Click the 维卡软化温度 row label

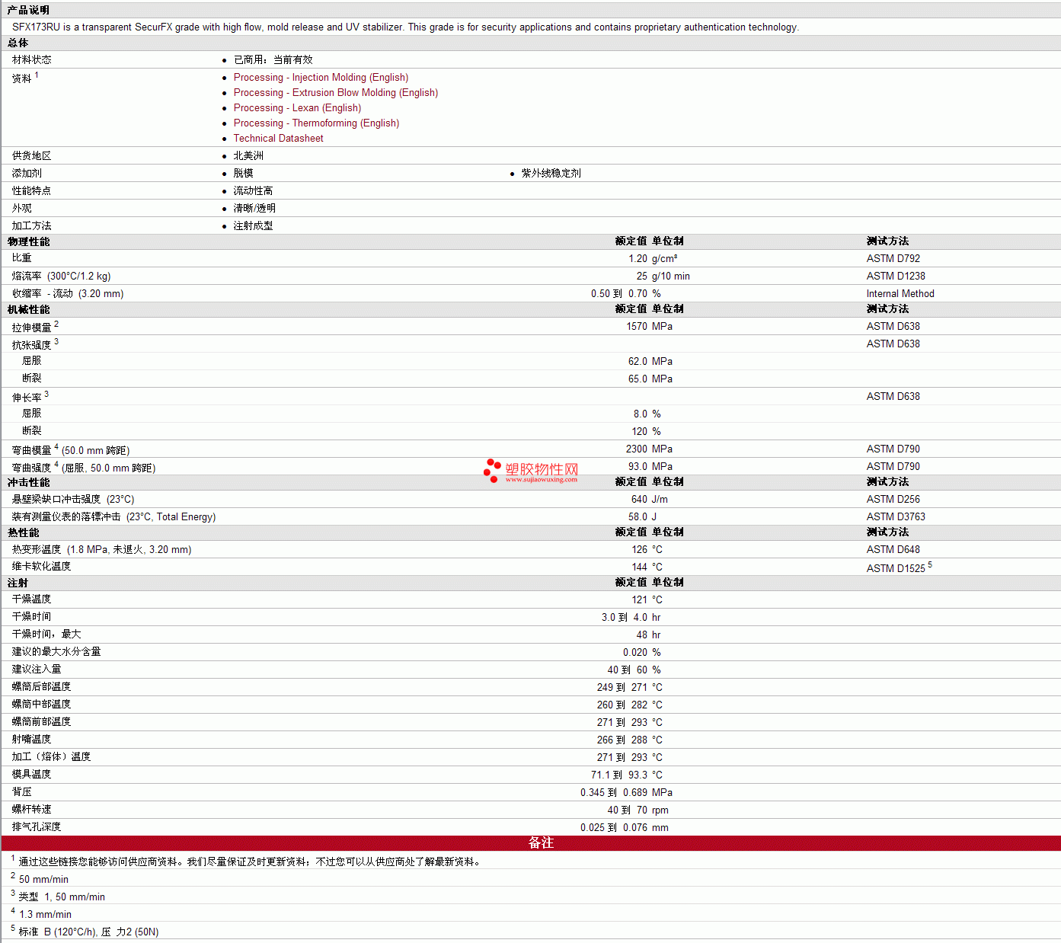click(x=41, y=567)
